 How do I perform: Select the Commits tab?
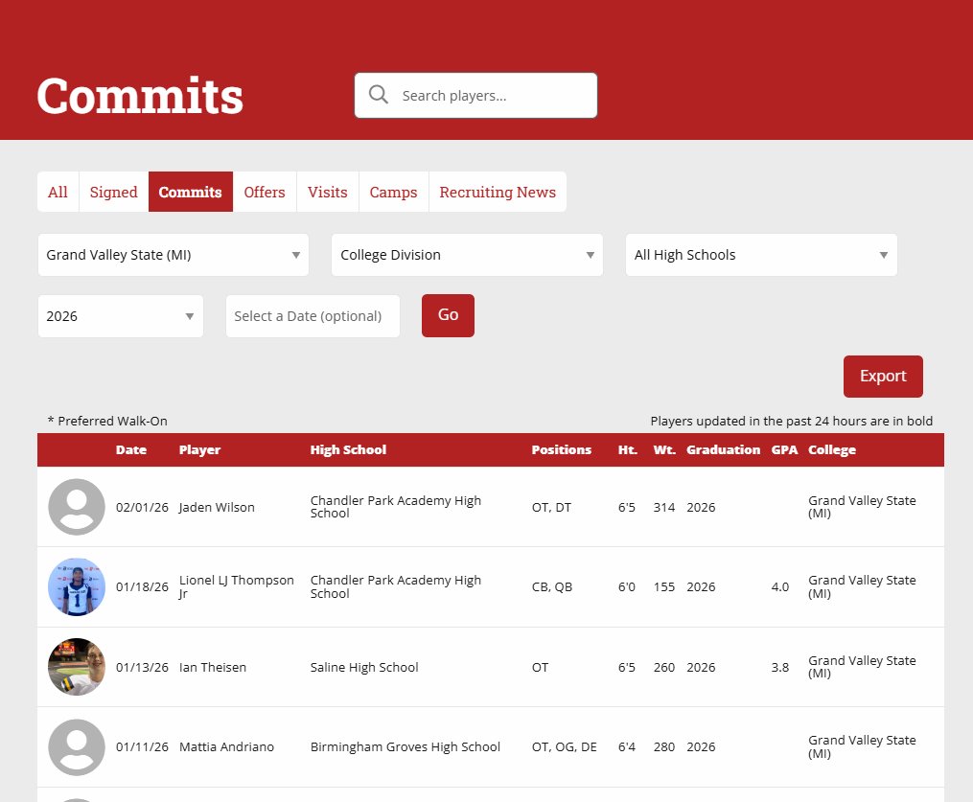[191, 192]
